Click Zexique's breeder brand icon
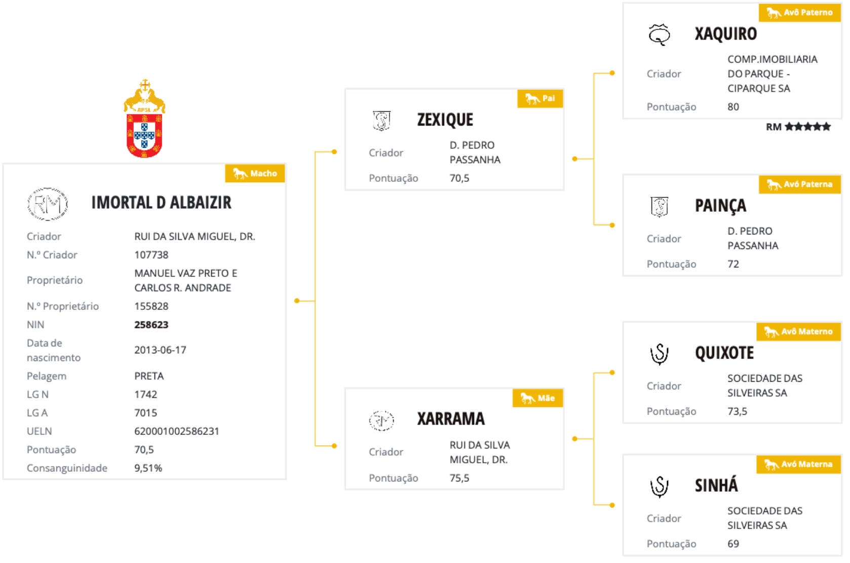The height and width of the screenshot is (563, 850). [381, 120]
